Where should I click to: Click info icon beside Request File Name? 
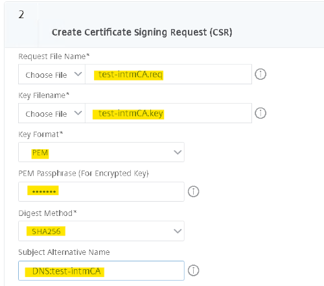[260, 75]
